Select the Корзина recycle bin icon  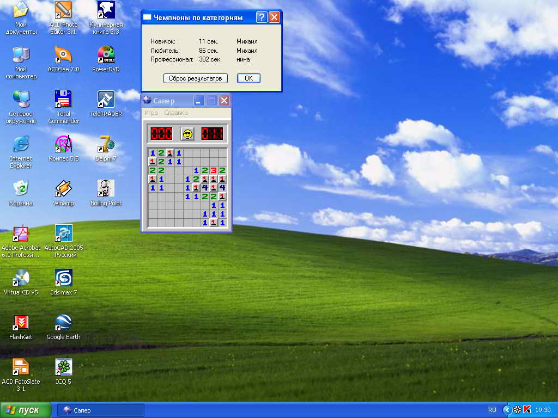point(21,193)
